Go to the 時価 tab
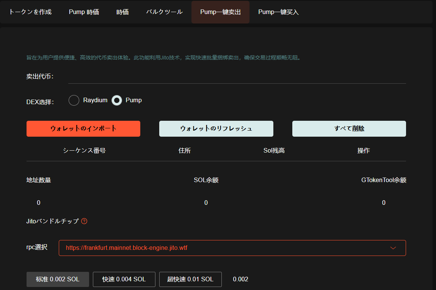The width and height of the screenshot is (436, 290). coord(122,12)
